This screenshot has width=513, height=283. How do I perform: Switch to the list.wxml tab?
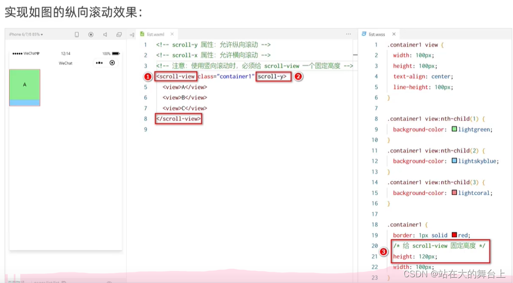(155, 34)
